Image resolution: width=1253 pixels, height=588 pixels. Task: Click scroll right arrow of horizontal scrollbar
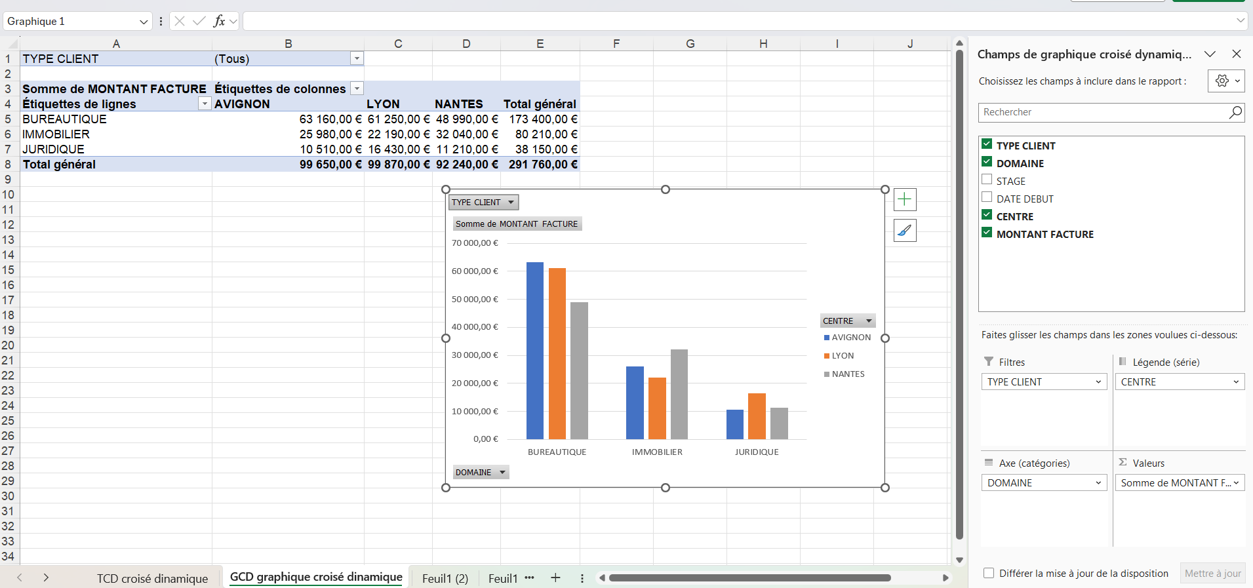tap(945, 578)
